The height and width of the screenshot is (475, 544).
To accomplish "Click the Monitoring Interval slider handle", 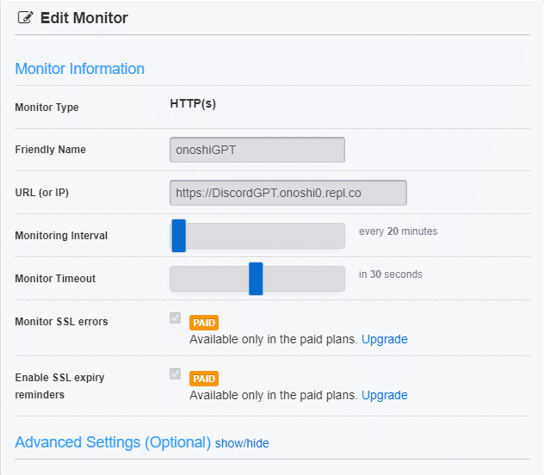I will 179,236.
